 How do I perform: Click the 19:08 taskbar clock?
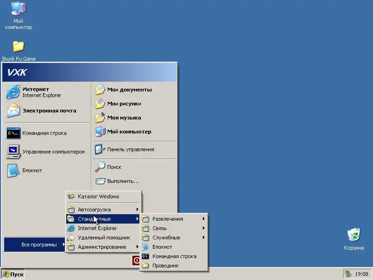pos(362,274)
